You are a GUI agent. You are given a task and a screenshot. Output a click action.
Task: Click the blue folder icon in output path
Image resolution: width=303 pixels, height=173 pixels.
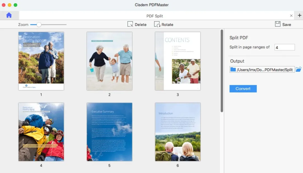(x=233, y=70)
